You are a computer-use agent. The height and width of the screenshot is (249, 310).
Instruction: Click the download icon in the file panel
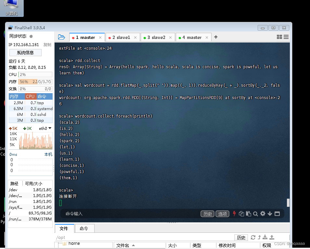point(265,237)
